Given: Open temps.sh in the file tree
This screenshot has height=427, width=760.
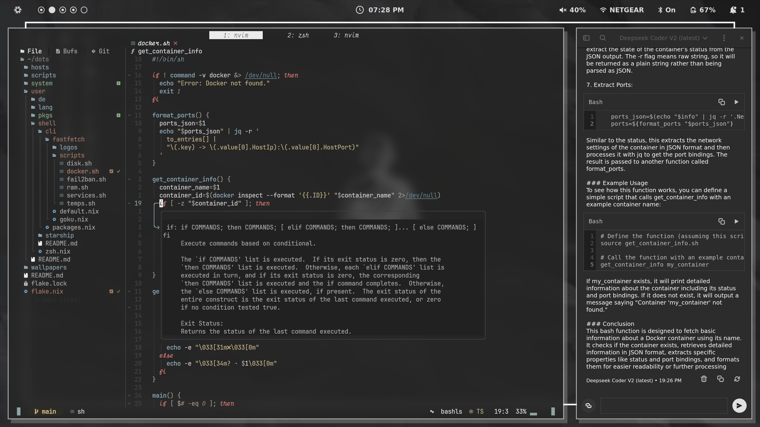Looking at the screenshot, I should click(x=77, y=203).
